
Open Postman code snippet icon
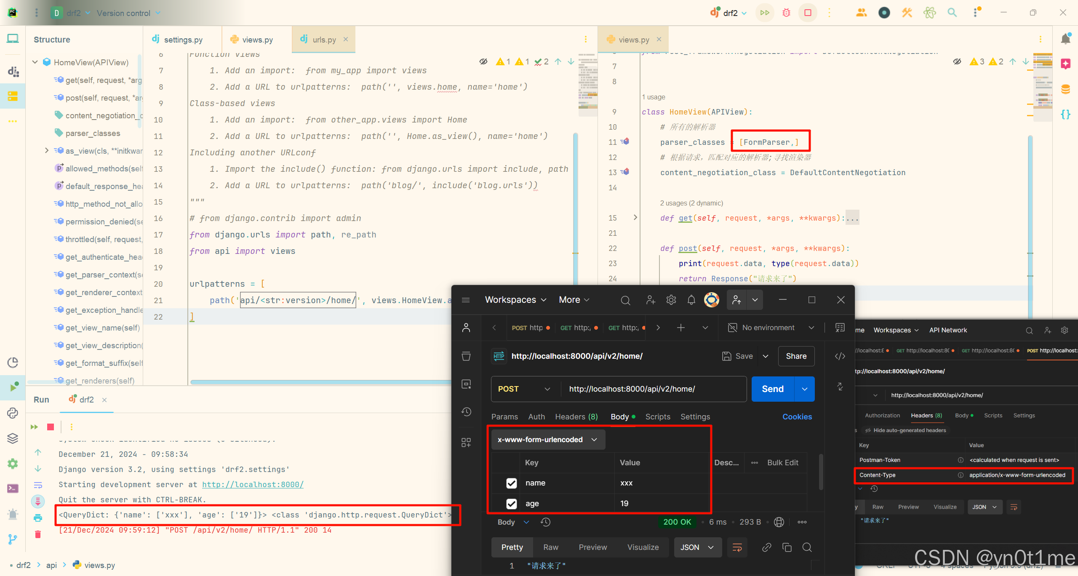840,356
